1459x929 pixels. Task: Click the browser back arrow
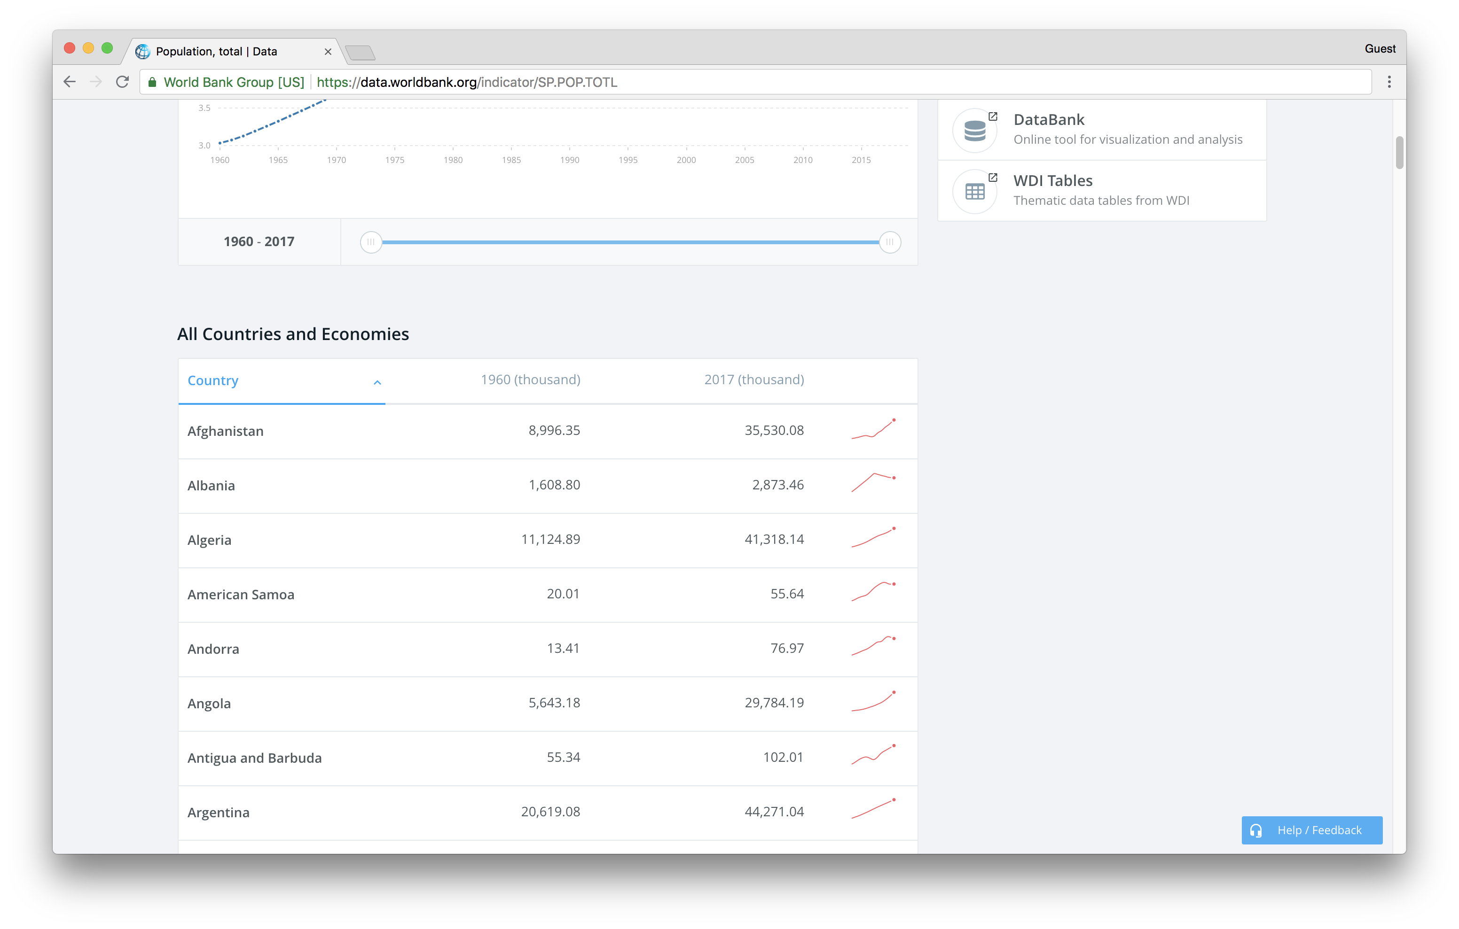click(x=70, y=82)
